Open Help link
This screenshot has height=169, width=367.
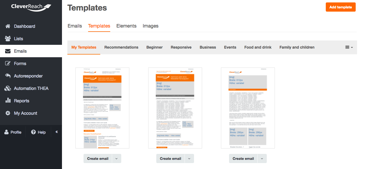[x=39, y=132]
